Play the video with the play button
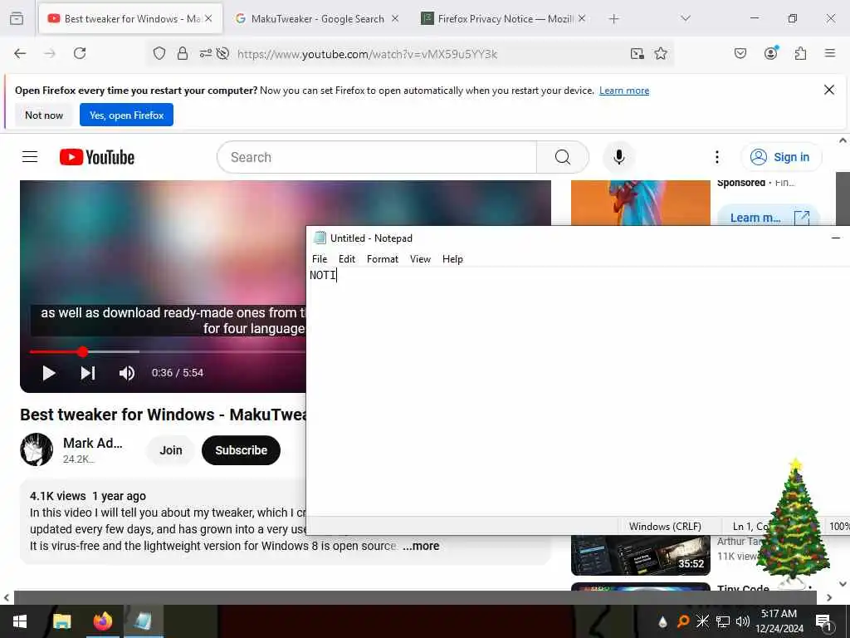Image resolution: width=850 pixels, height=638 pixels. click(x=49, y=373)
